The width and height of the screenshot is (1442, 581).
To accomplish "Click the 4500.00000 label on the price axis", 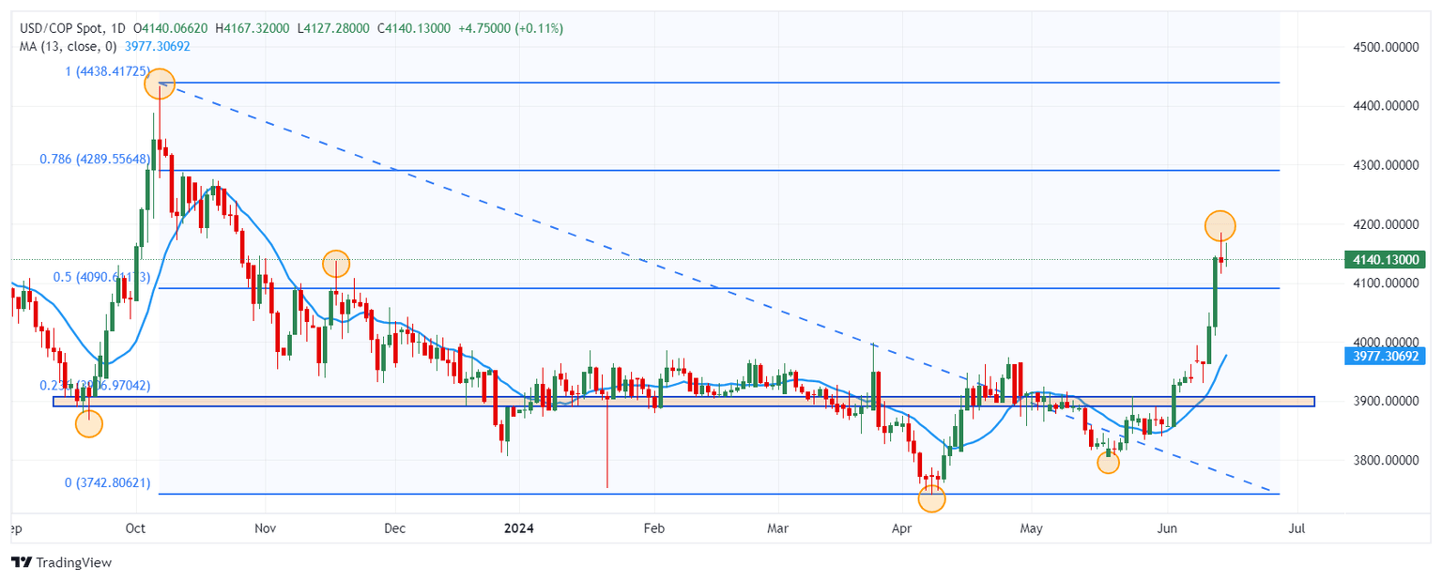I will (1384, 47).
